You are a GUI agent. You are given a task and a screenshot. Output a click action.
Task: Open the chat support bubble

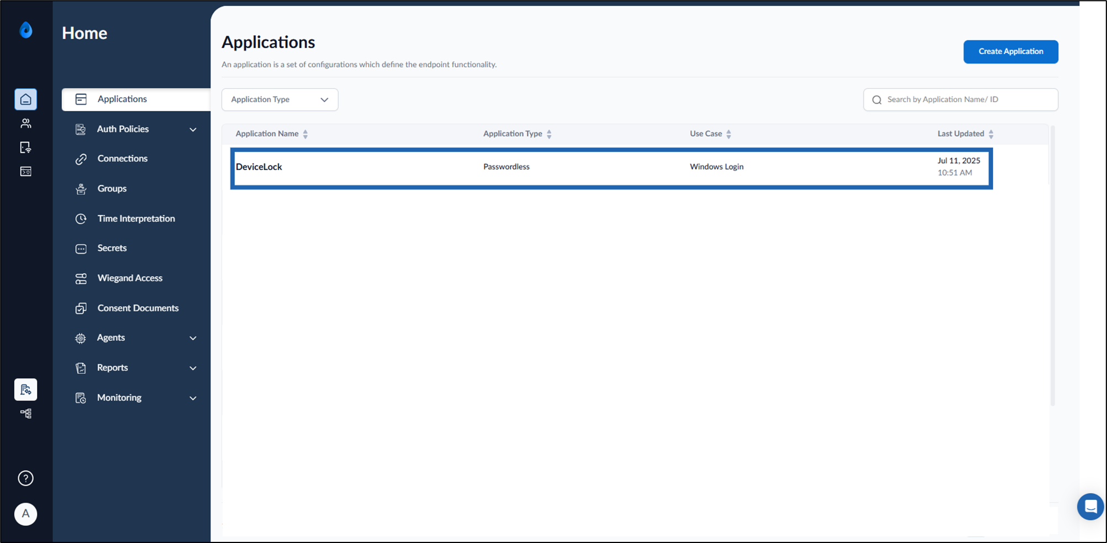pyautogui.click(x=1090, y=506)
